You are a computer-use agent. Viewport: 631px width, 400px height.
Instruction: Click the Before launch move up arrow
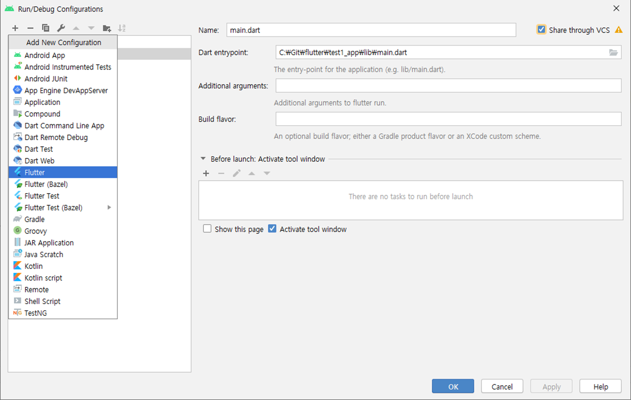pyautogui.click(x=252, y=173)
